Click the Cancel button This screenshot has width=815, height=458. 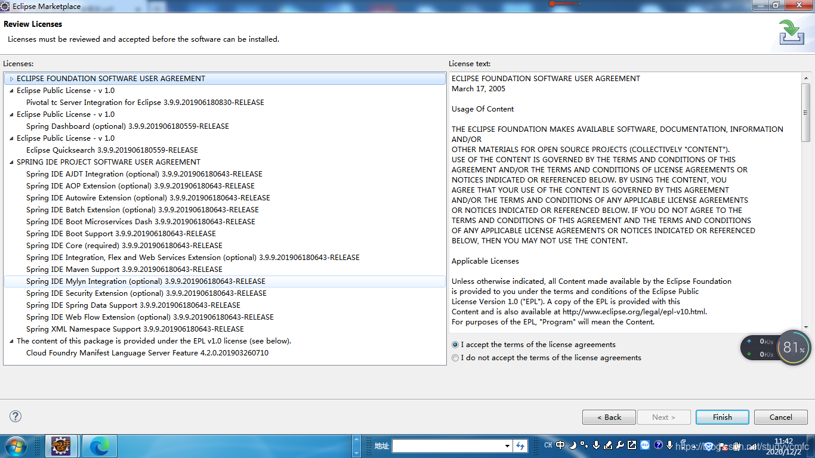pyautogui.click(x=781, y=417)
